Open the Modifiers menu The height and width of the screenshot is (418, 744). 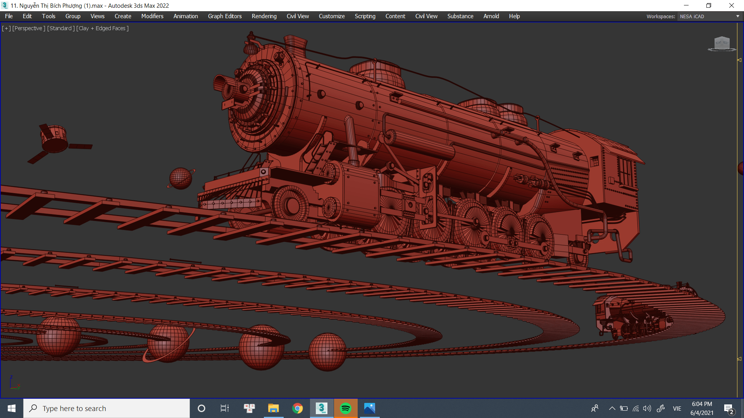pos(152,16)
